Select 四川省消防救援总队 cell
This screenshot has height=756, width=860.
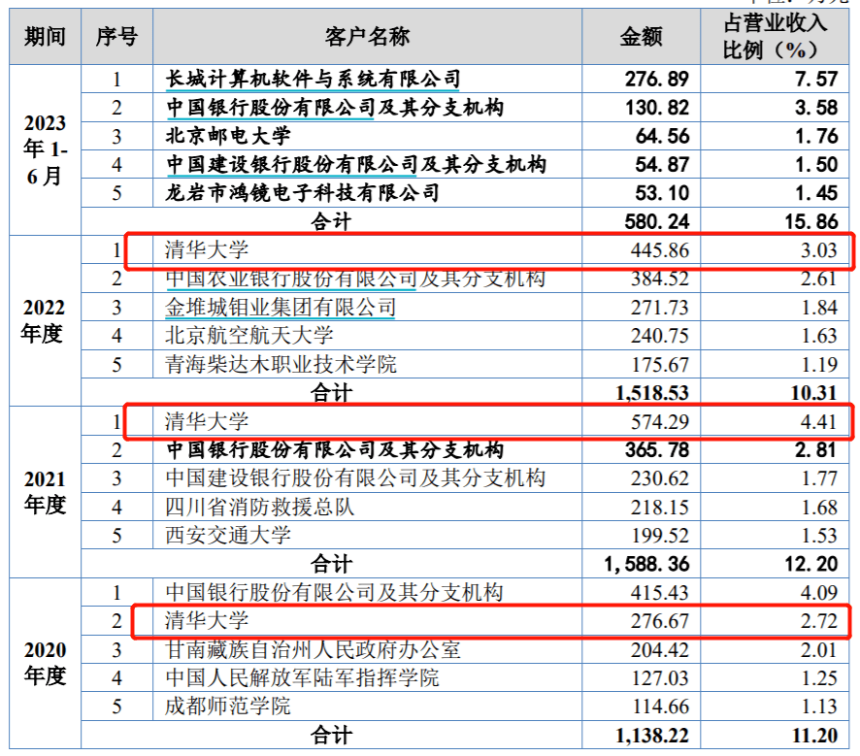coord(367,508)
